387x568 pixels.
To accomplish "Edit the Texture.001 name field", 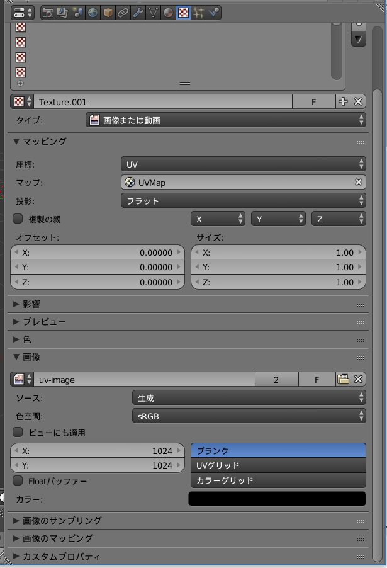I will [163, 102].
